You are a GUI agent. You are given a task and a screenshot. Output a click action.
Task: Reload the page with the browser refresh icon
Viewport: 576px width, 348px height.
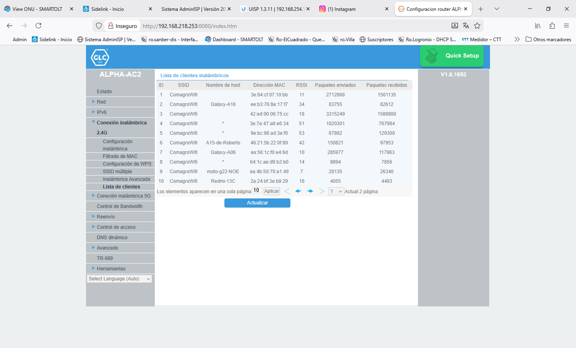click(x=38, y=26)
